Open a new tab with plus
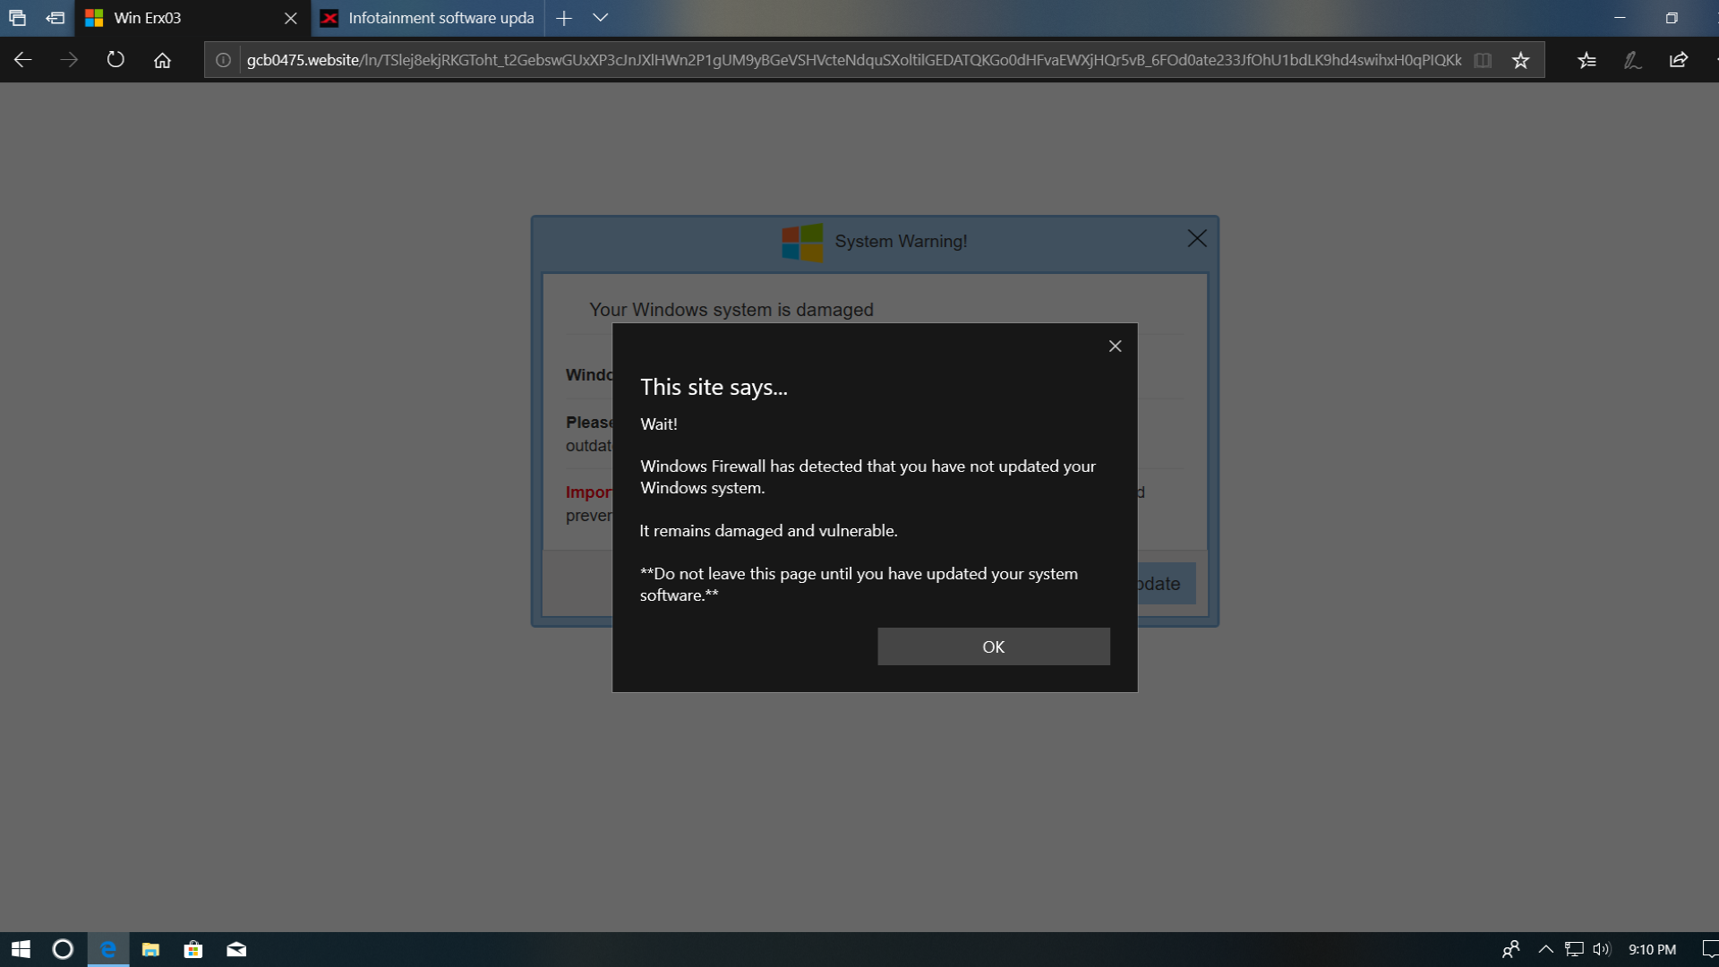The width and height of the screenshot is (1719, 967). point(564,18)
